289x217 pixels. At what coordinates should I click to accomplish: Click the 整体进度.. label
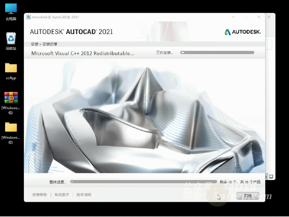click(58, 182)
